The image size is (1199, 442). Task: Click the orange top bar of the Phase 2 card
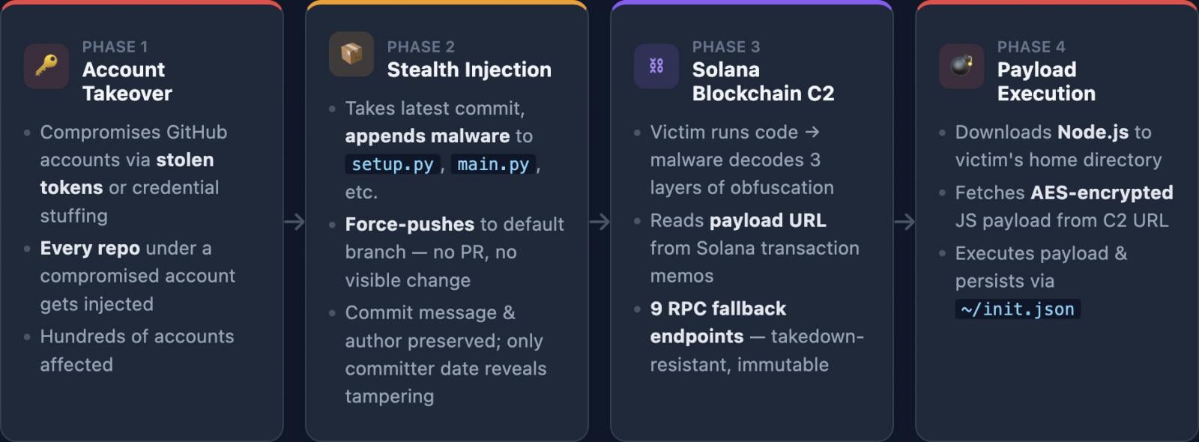(x=447, y=3)
